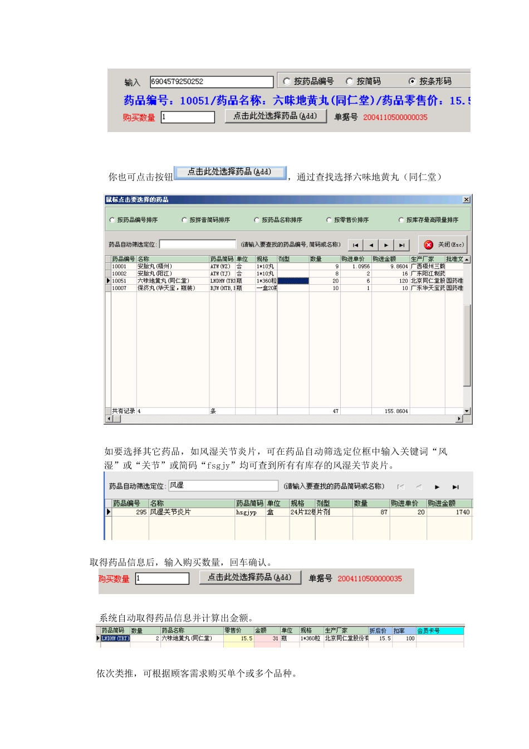Click the horizontal scroll-left arrow of drug list
Image resolution: width=529 pixels, height=749 pixels.
pyautogui.click(x=109, y=419)
